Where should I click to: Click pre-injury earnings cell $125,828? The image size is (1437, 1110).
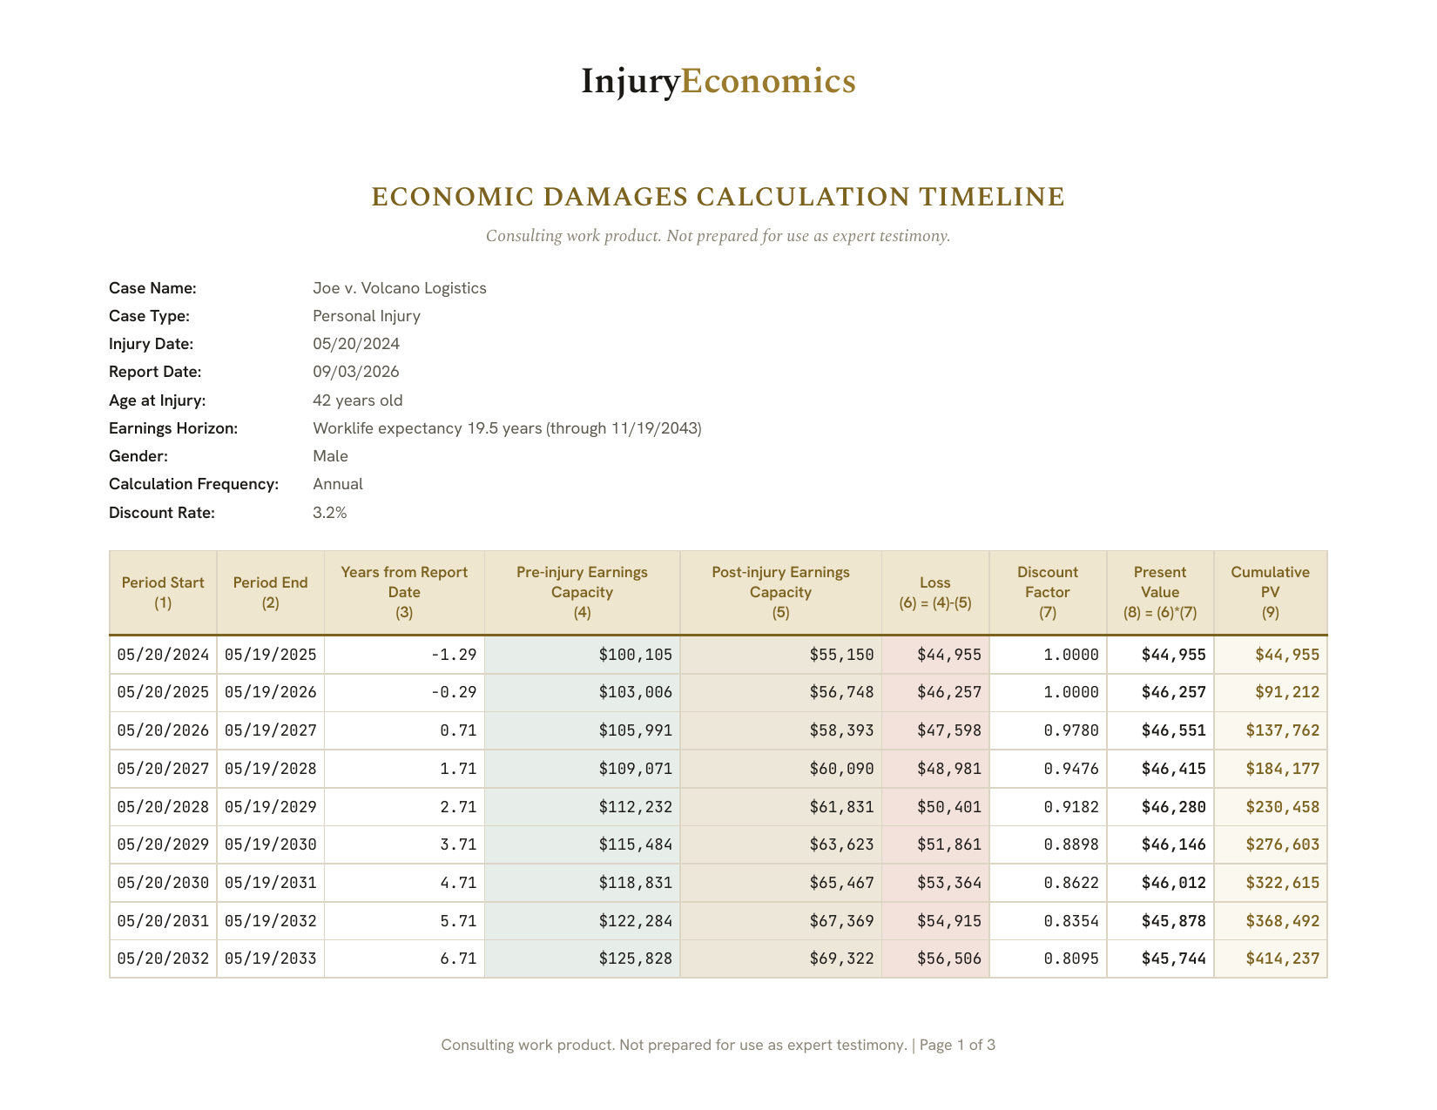coord(582,959)
